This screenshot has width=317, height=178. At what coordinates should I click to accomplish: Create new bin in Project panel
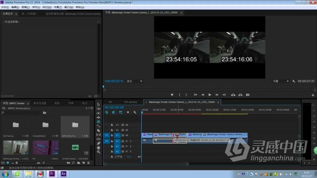[x=78, y=163]
